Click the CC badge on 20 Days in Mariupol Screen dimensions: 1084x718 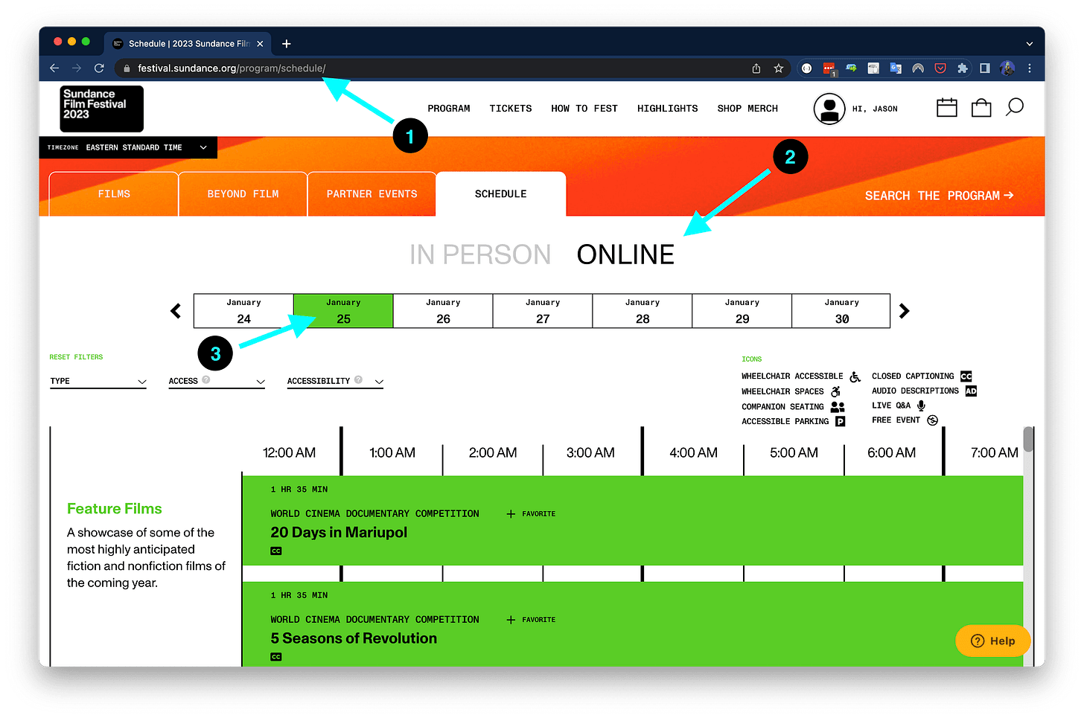[275, 551]
